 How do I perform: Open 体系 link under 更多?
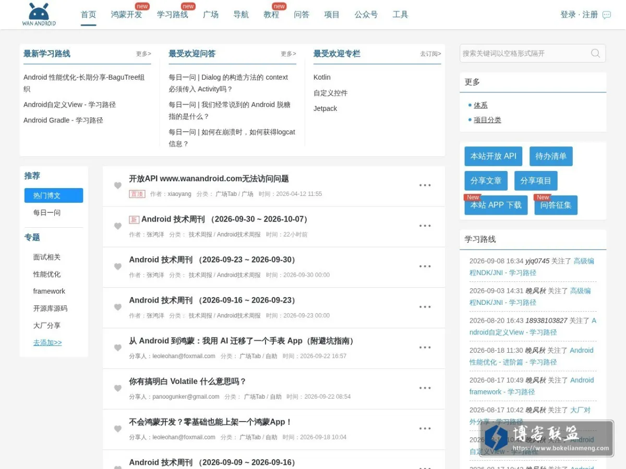[481, 105]
